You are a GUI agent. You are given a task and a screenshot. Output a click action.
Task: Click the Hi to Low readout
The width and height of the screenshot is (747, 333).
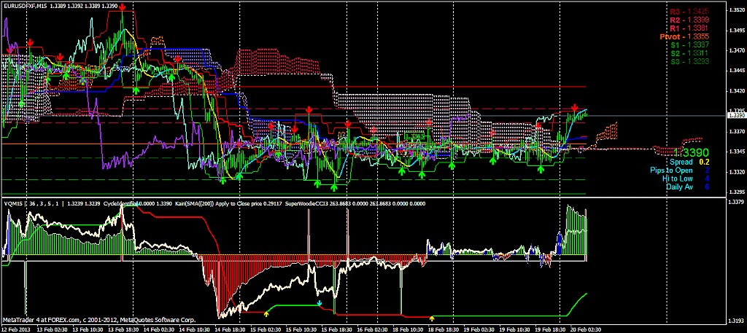point(686,179)
